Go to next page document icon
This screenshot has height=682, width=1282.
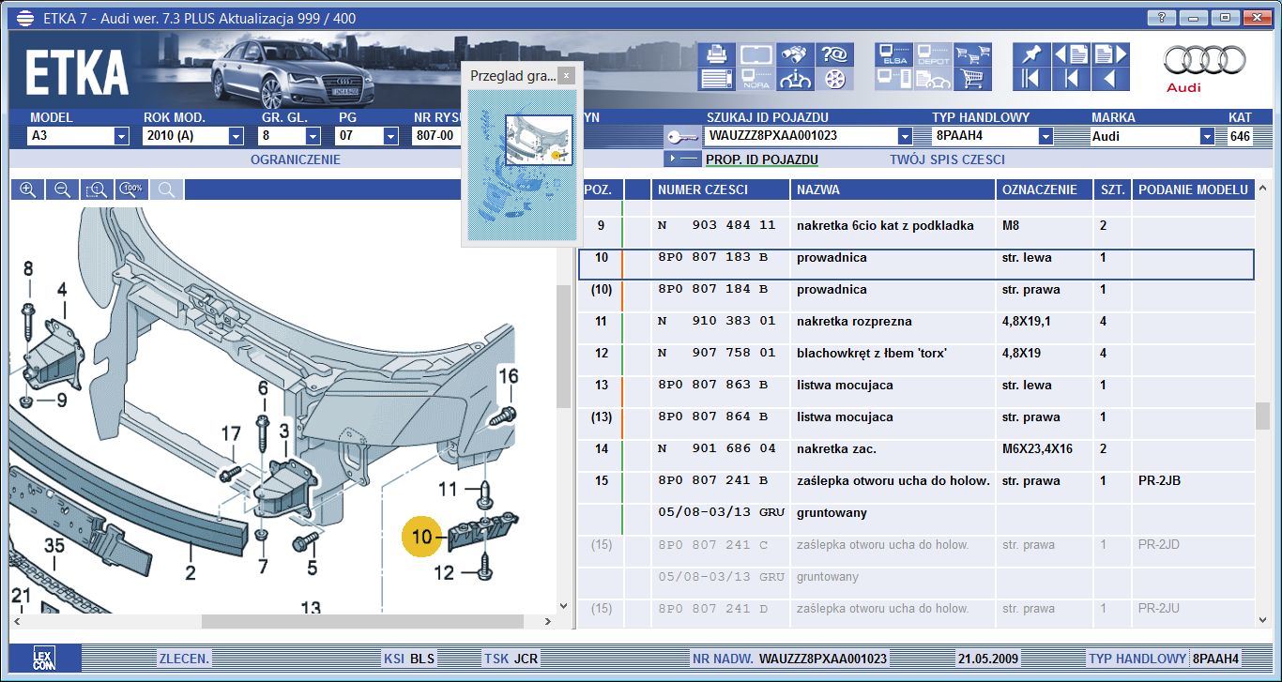pos(1110,54)
